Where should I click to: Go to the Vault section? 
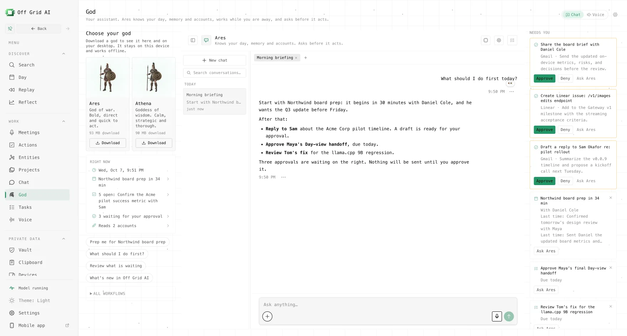(37, 250)
